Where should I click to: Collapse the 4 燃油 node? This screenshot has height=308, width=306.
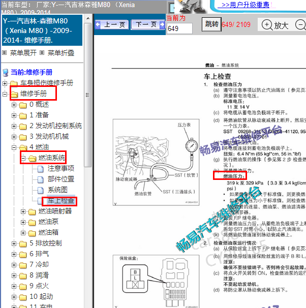pos(14,147)
